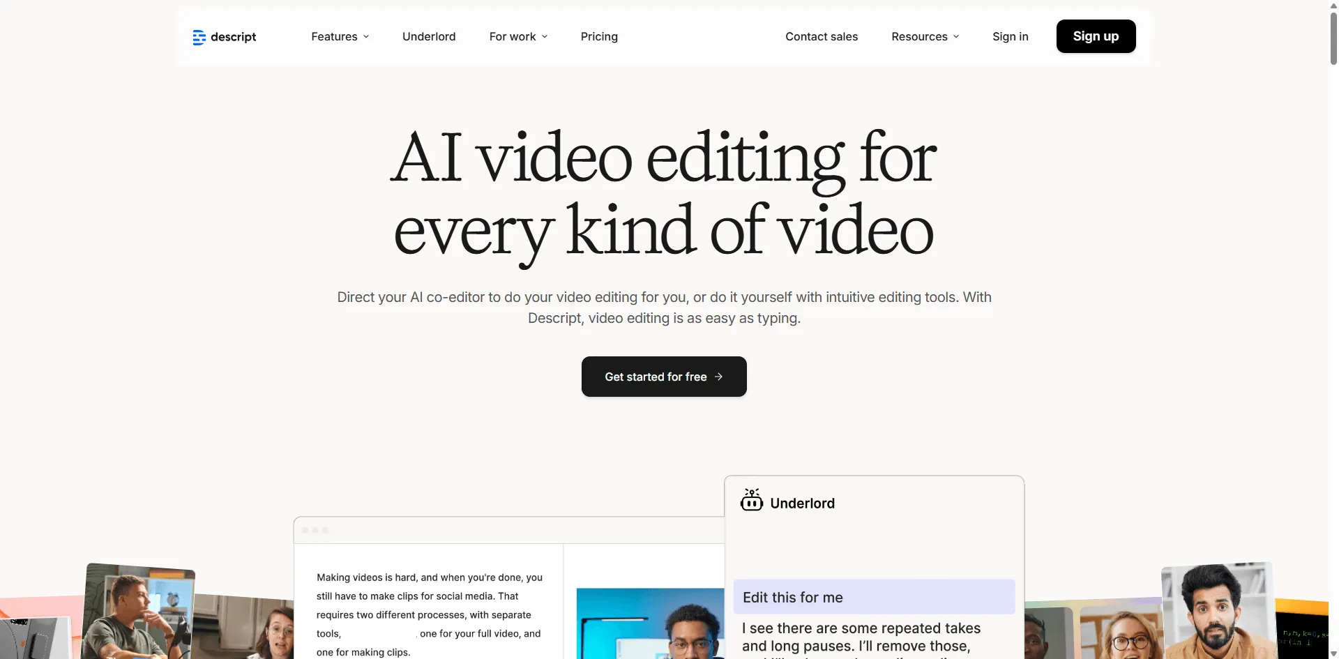
Task: Click the bearded man in tan shirt thumbnail
Action: (x=1217, y=611)
